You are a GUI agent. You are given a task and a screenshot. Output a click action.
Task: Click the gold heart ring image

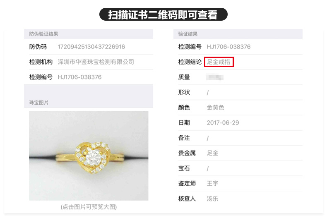[89, 156]
